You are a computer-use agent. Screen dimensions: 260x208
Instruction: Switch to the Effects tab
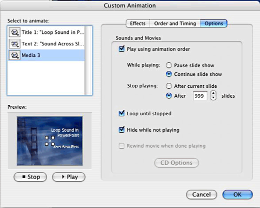(137, 23)
